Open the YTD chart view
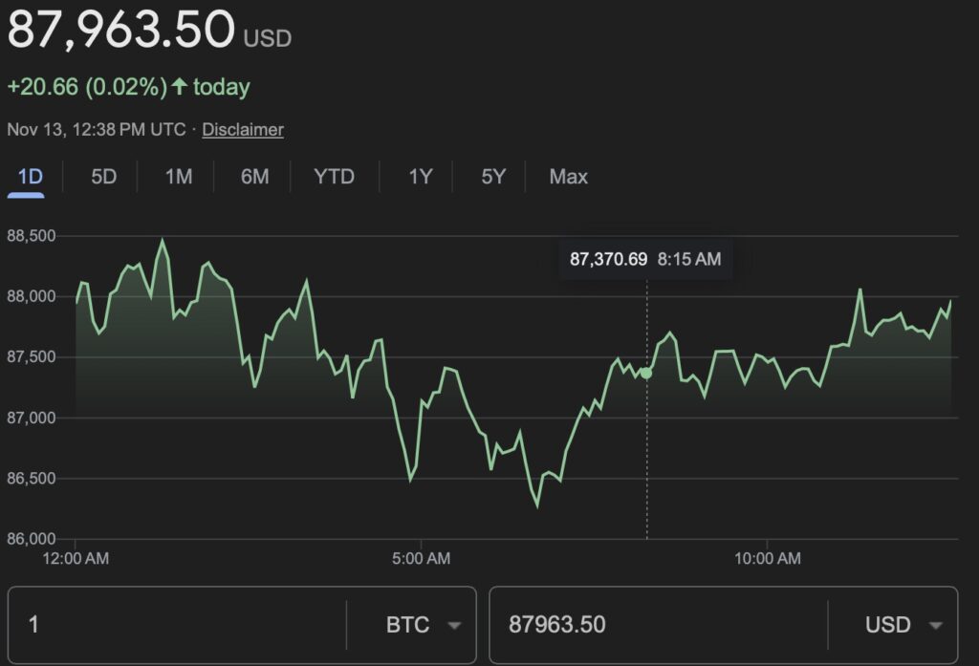 click(334, 177)
